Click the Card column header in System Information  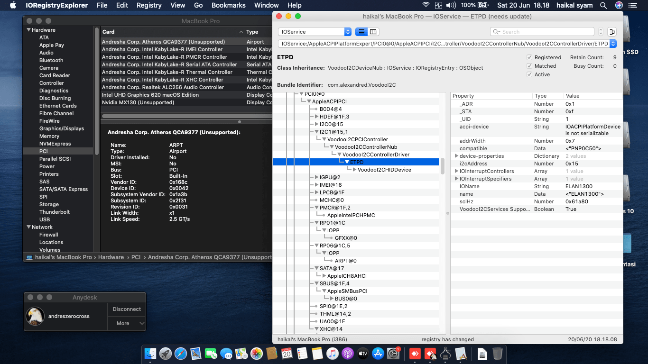[173, 32]
